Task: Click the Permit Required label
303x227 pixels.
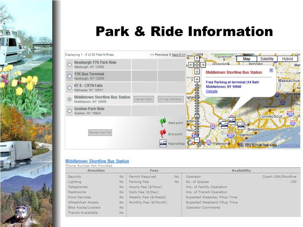Action: pyautogui.click(x=142, y=176)
